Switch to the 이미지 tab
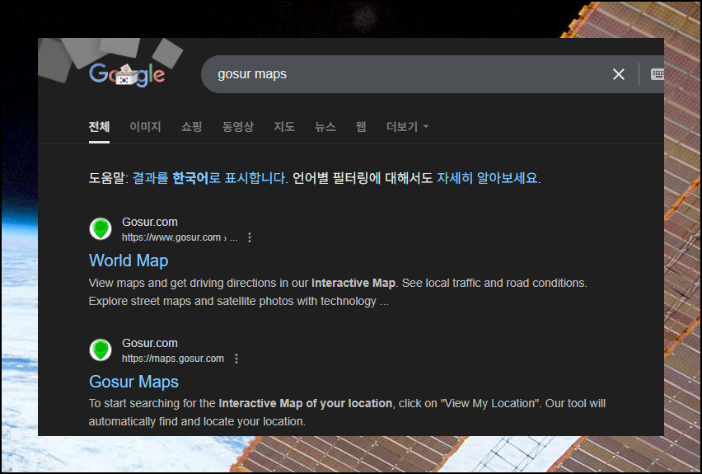Viewport: 702px width, 474px height. 145,127
